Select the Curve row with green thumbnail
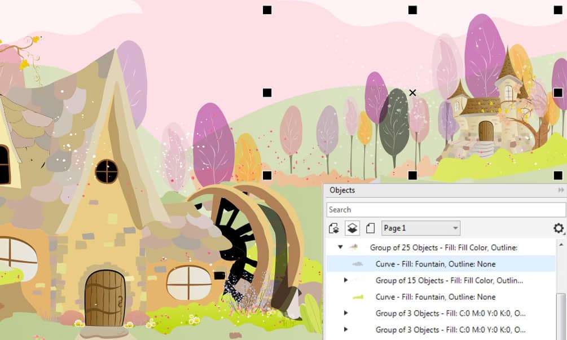Image resolution: width=567 pixels, height=340 pixels. tap(441, 297)
